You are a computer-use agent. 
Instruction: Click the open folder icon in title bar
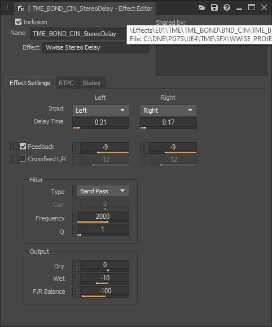coord(202,8)
